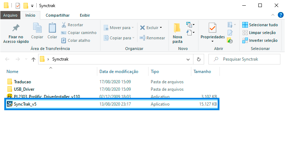This screenshot has height=146, width=285.
Task: Click the Propriedades checkmark icon
Action: point(212,28)
